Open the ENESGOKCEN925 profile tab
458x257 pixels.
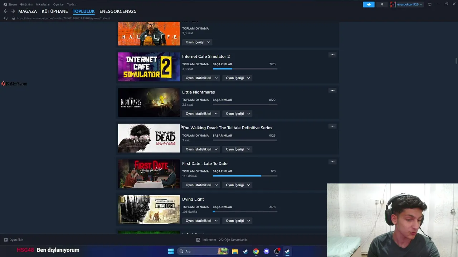click(x=118, y=11)
